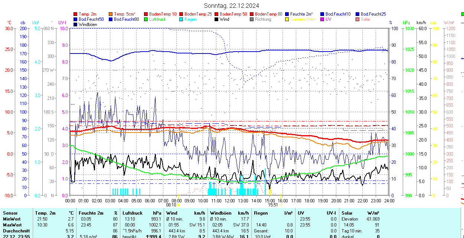This screenshot has height=238, width=464.
Task: Click the orange Temp. 5cm legend square
Action: coord(111,14)
